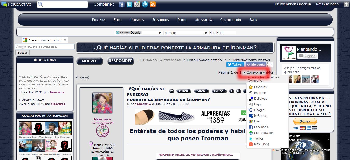The height and width of the screenshot is (160, 350).
Task: Click the NUEVO new topic button
Action: coord(90,61)
